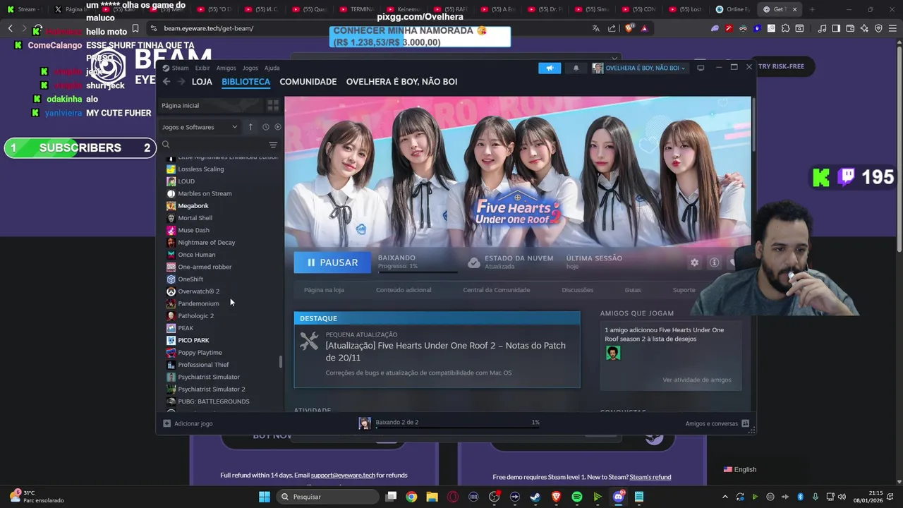903x508 pixels.
Task: Click Brave Shields icon in address bar
Action: pyautogui.click(x=630, y=28)
